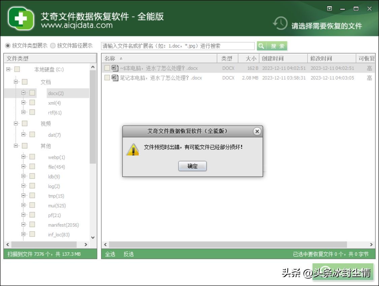This screenshot has width=379, height=286.
Task: Sort by 名称 column header
Action: click(160, 59)
